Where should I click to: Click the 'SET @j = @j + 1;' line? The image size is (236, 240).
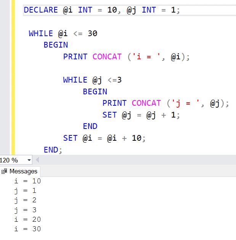[141, 115]
